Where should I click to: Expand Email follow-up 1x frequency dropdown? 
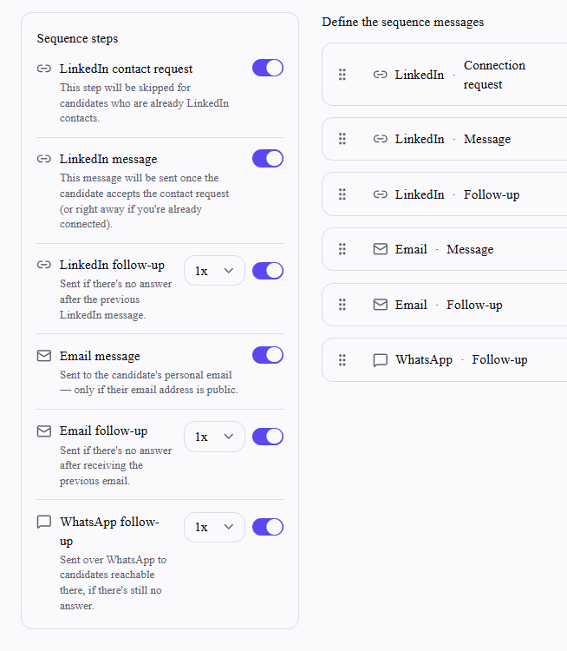(214, 437)
